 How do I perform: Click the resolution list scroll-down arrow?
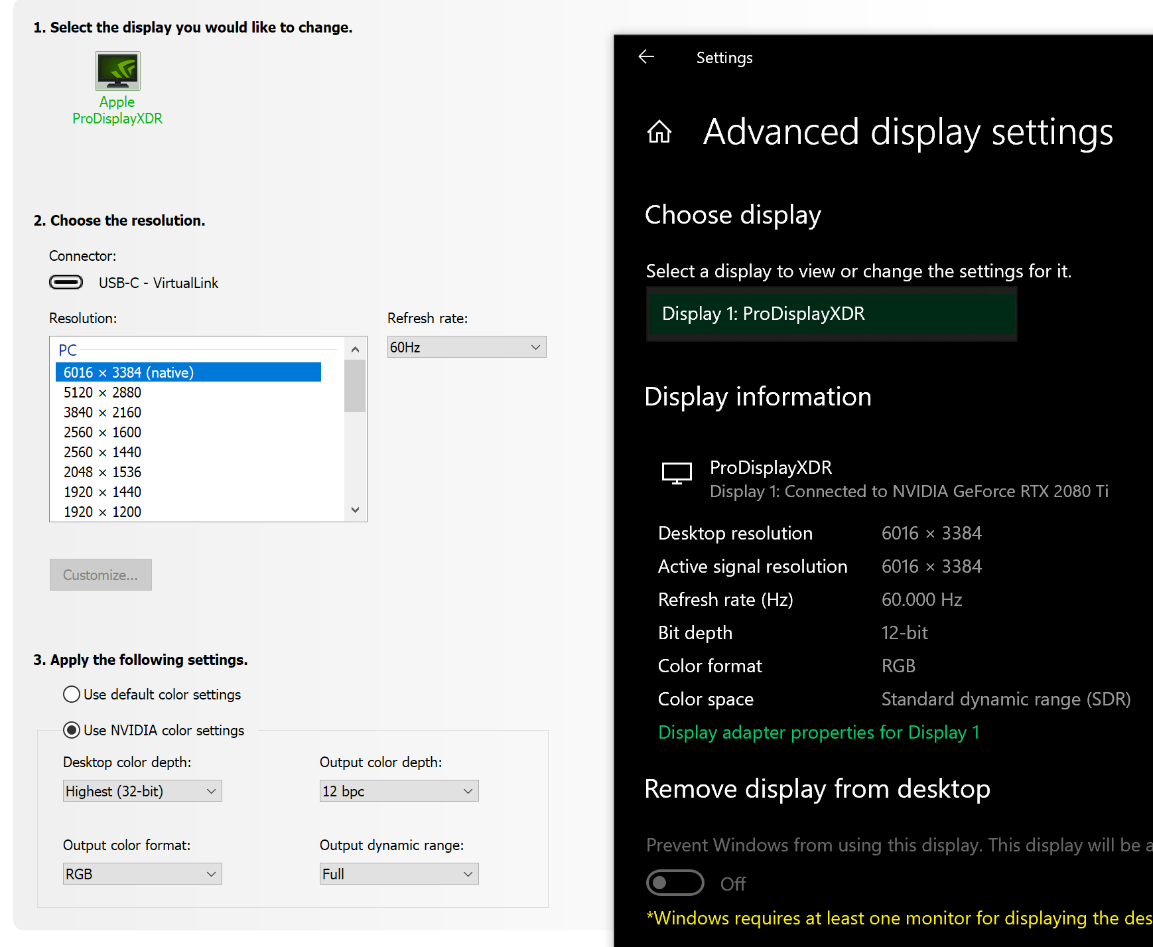pos(355,510)
